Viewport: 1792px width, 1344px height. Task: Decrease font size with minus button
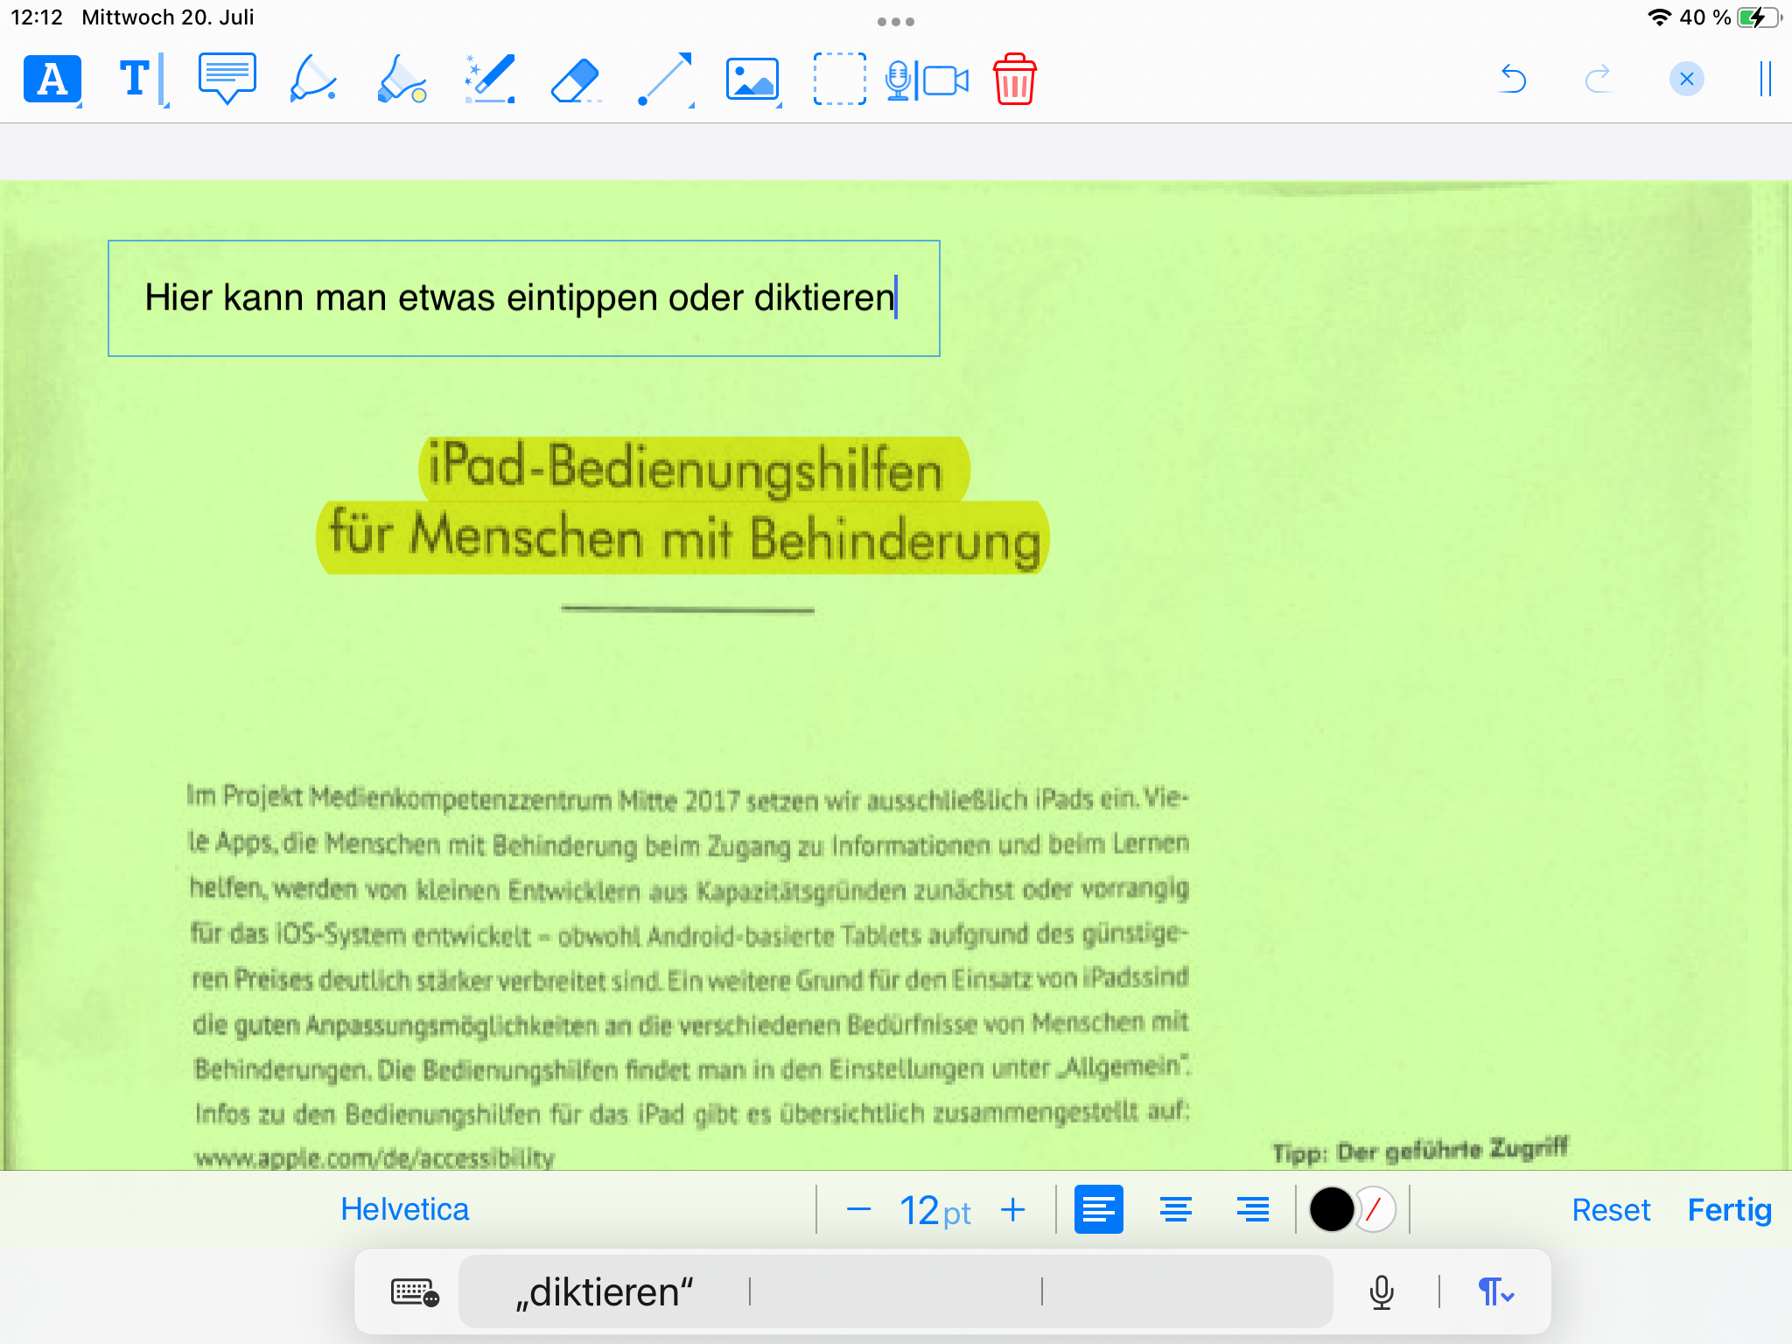(859, 1210)
